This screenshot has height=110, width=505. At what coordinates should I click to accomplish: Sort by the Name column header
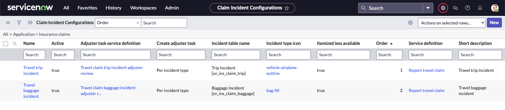tap(29, 44)
